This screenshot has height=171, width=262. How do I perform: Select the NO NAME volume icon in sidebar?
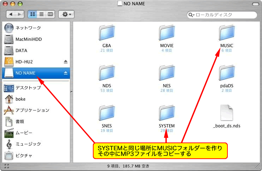(9, 73)
